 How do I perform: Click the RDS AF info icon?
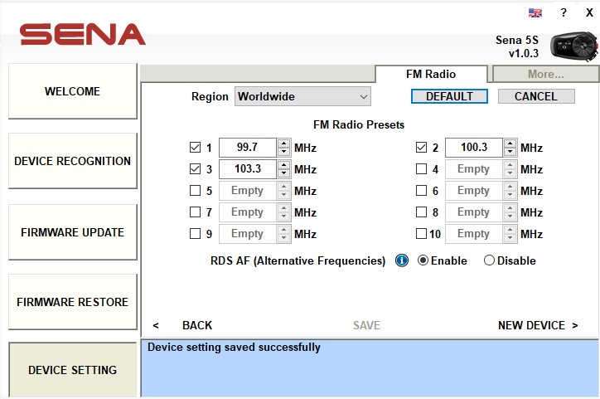pos(402,260)
